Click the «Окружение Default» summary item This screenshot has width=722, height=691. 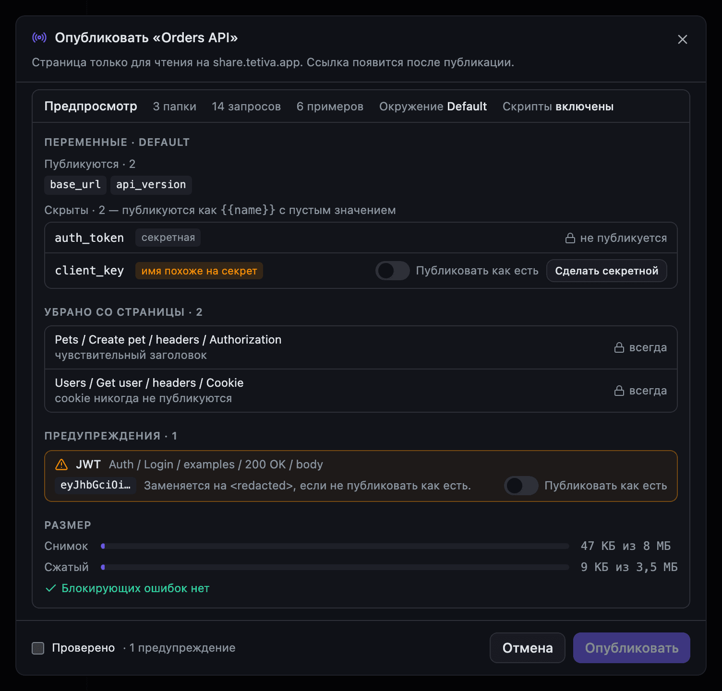pos(433,107)
